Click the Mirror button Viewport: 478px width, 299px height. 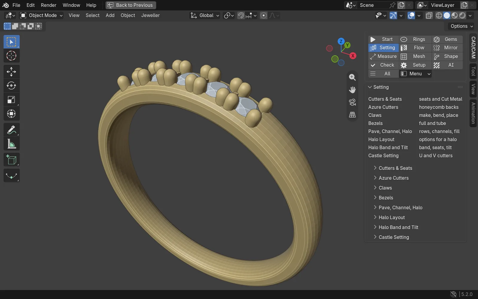tap(447, 48)
